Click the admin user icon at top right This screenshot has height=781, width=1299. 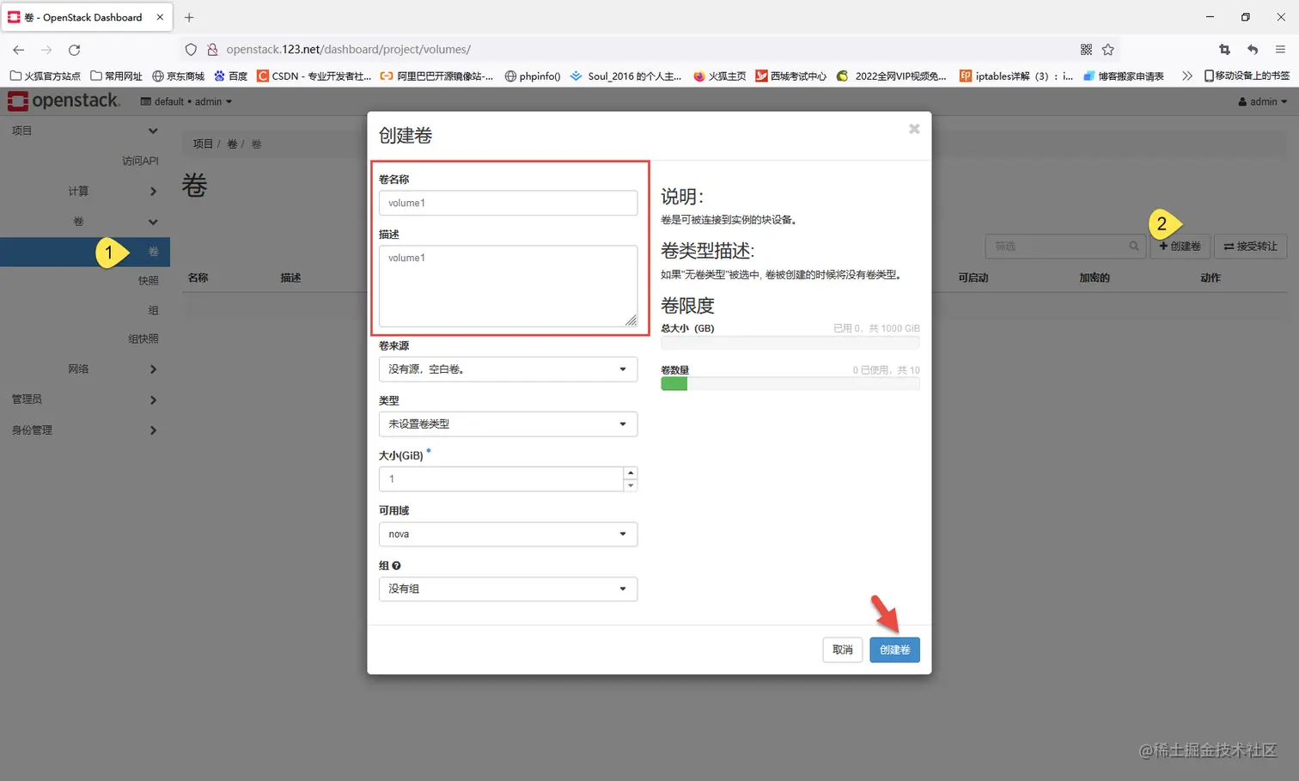[x=1243, y=101]
